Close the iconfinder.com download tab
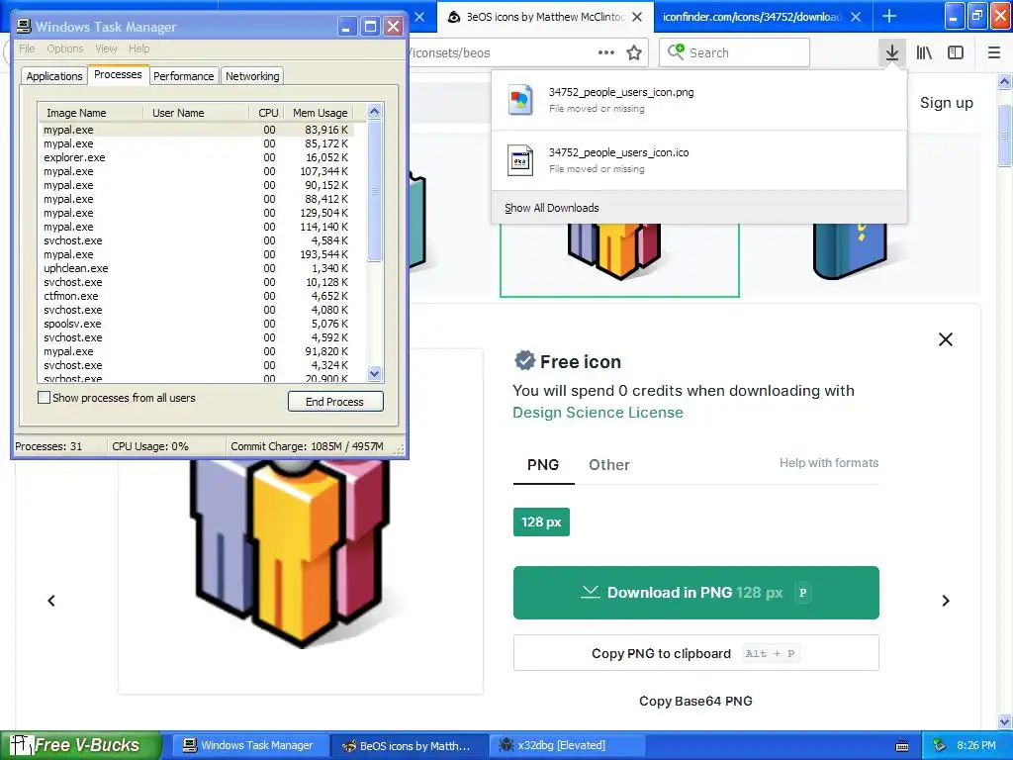The width and height of the screenshot is (1013, 760). click(x=856, y=17)
